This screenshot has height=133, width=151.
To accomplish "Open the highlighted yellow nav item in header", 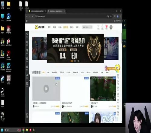I will coord(66,27).
